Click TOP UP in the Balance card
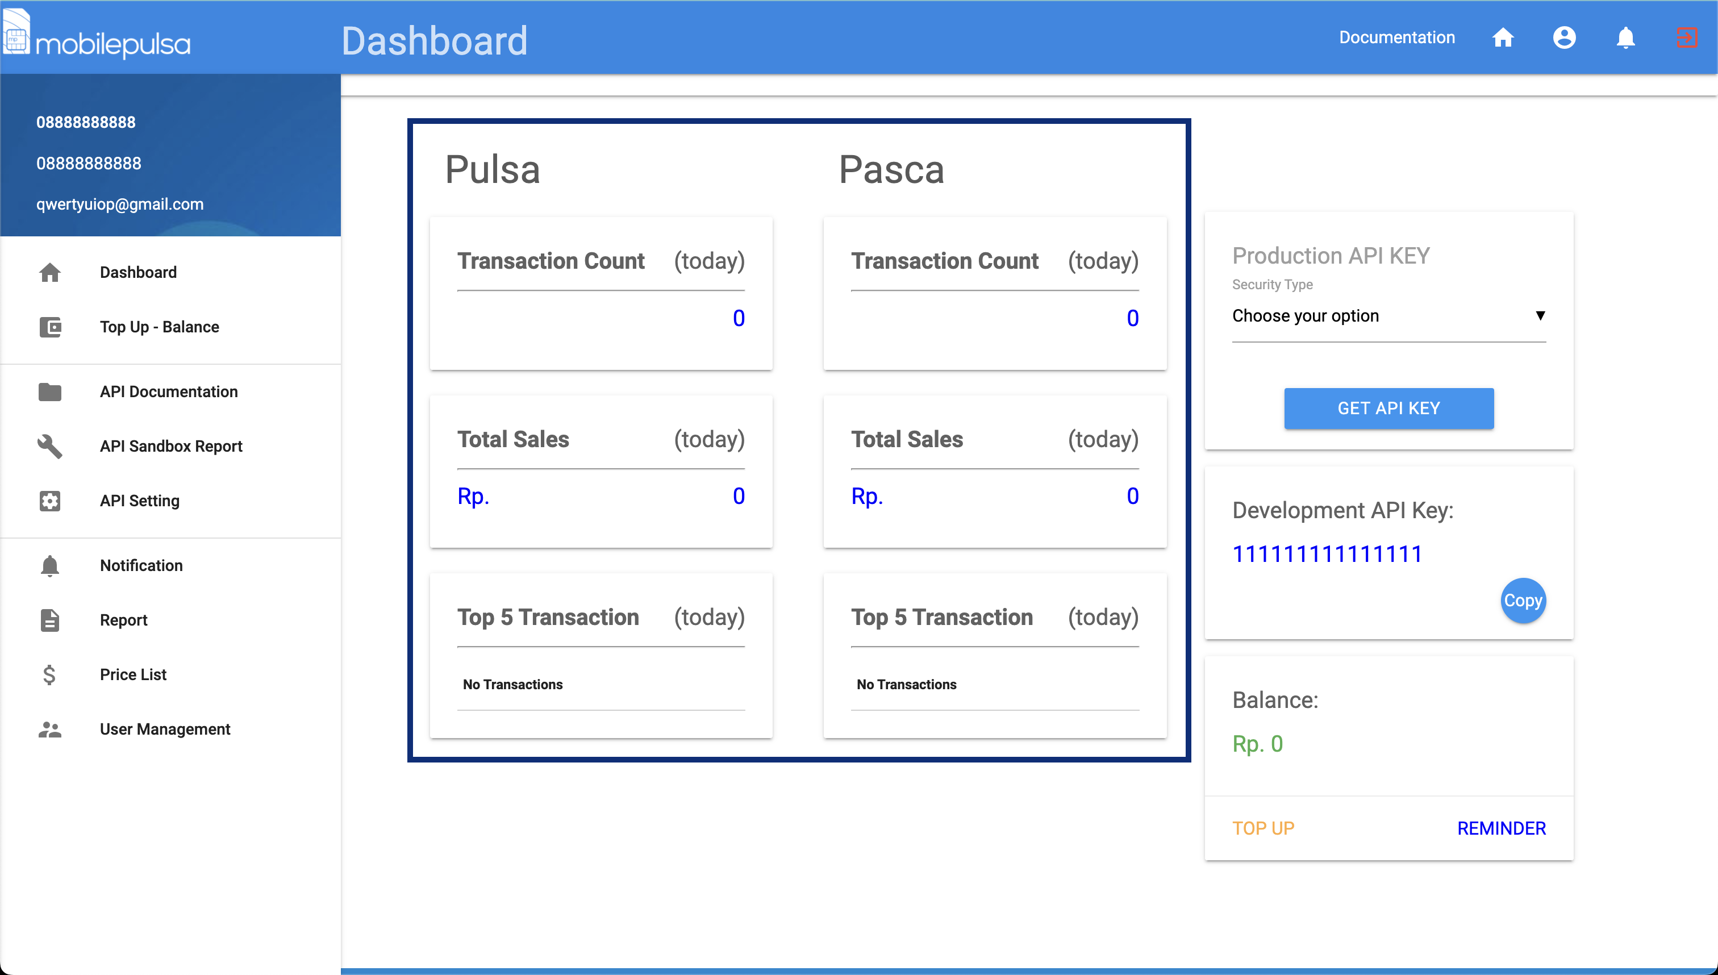This screenshot has height=975, width=1718. coord(1263,828)
